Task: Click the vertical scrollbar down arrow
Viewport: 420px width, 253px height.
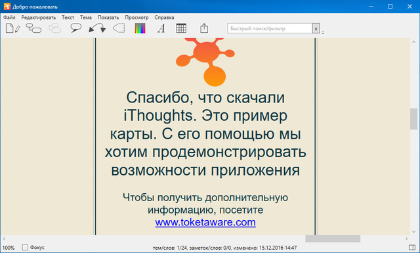Action: point(413,231)
